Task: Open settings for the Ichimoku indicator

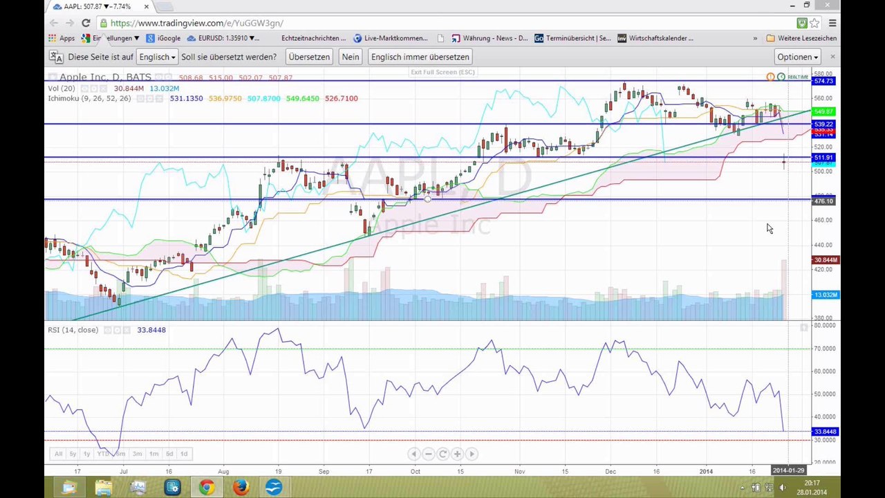Action: (x=149, y=98)
